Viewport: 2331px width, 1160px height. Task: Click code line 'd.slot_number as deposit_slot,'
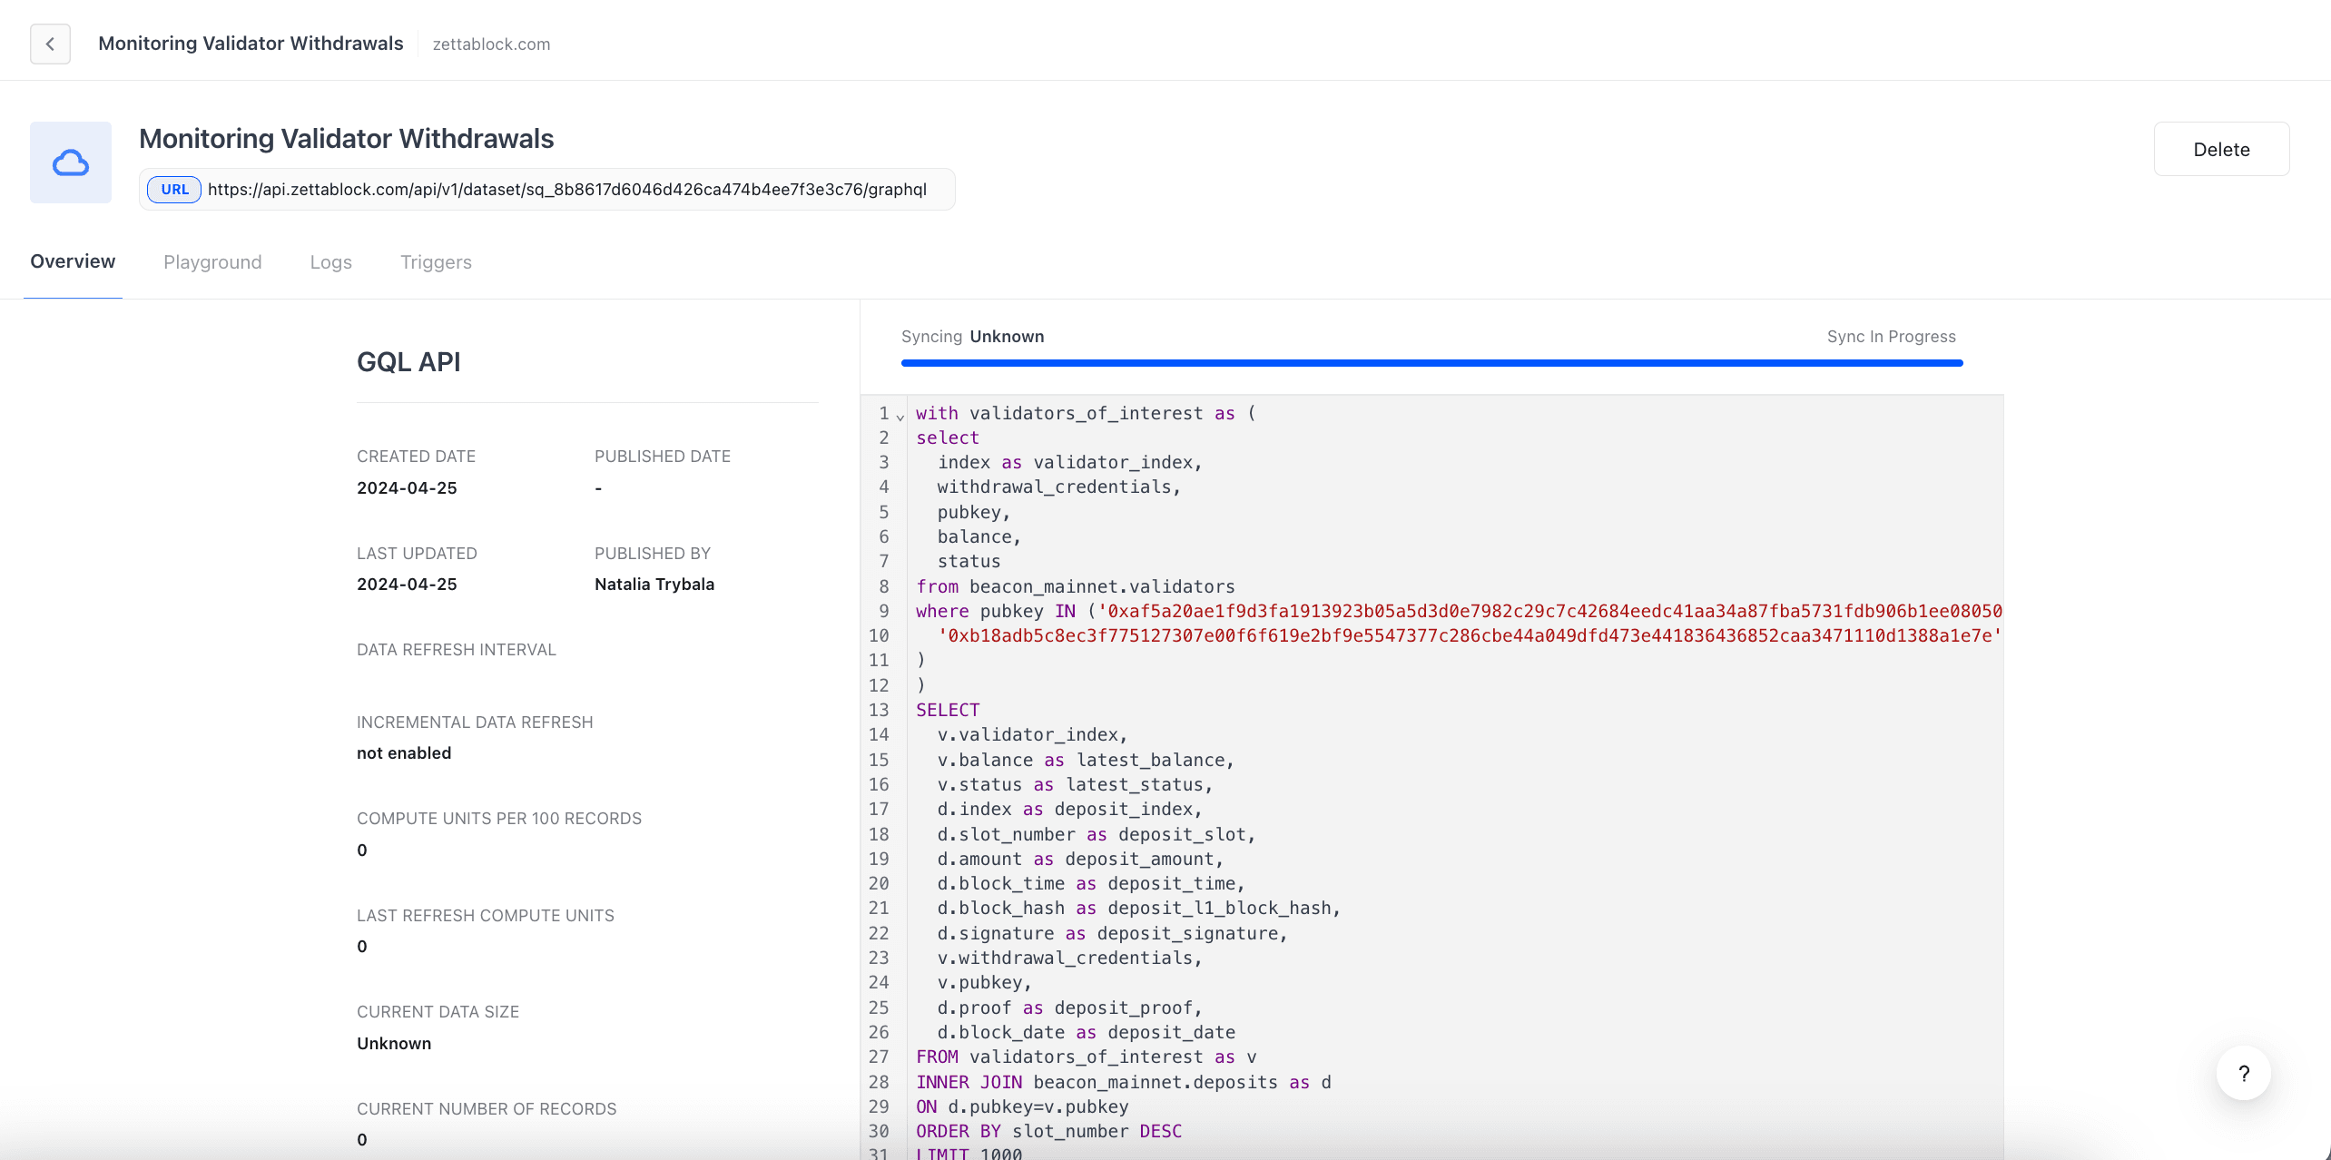coord(1097,835)
